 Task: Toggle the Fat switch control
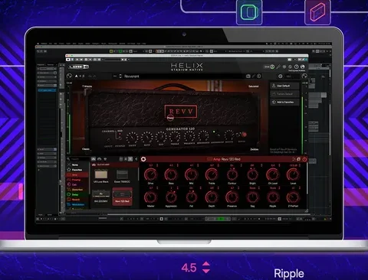tap(192, 197)
